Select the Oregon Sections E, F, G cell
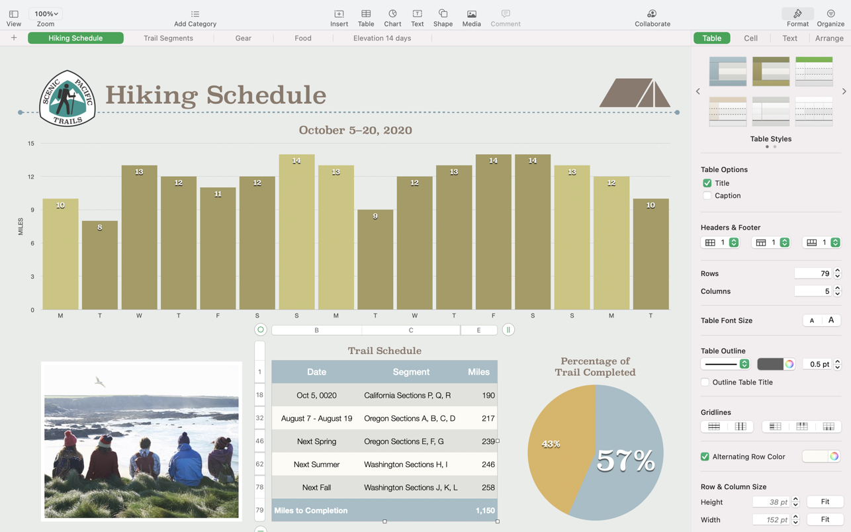 (x=411, y=441)
